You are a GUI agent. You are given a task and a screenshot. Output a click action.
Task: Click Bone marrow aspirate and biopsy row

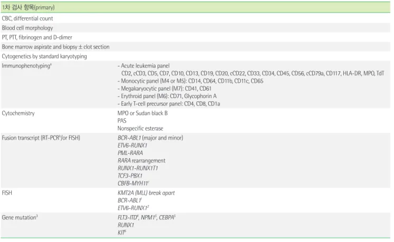[196, 47]
